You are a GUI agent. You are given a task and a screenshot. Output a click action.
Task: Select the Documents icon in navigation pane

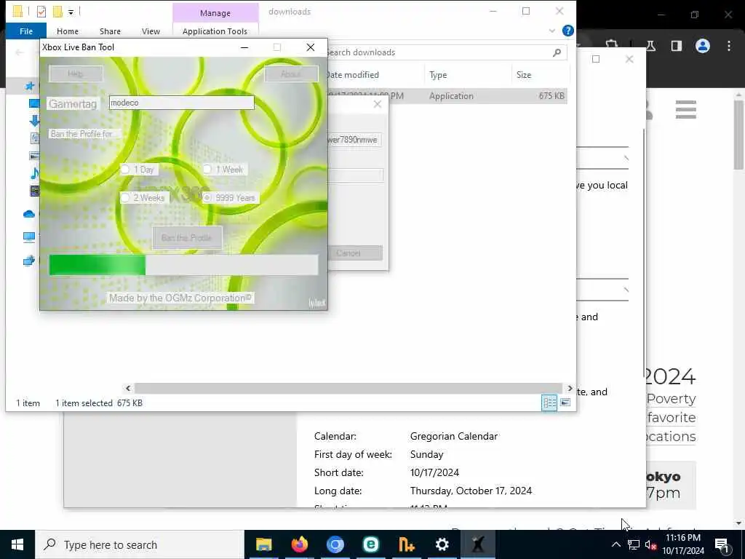34,138
